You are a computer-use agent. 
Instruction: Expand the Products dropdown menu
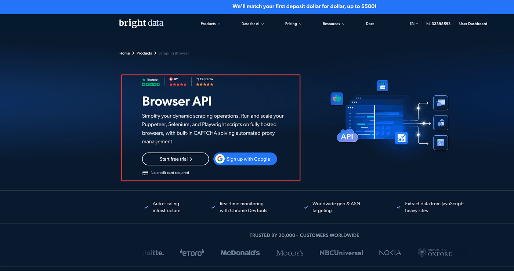(x=210, y=24)
